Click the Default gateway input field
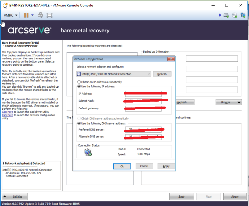 [143, 109]
